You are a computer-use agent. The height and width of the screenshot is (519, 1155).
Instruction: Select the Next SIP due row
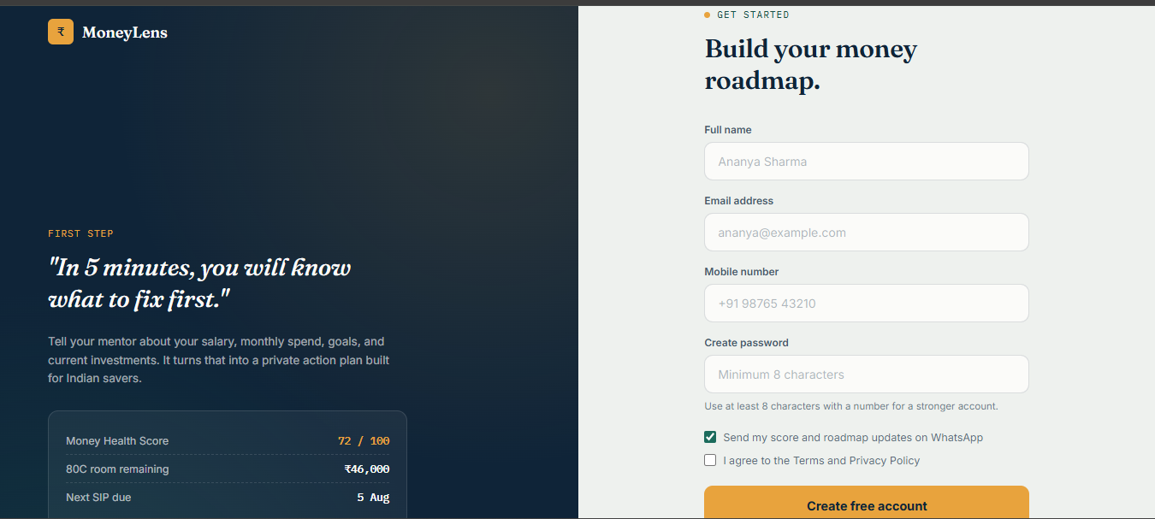tap(228, 497)
